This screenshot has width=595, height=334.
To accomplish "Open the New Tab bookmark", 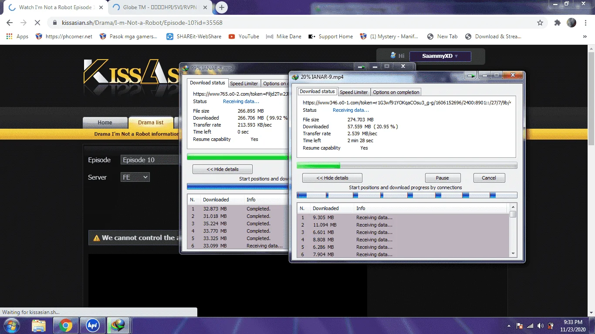I will click(x=443, y=37).
